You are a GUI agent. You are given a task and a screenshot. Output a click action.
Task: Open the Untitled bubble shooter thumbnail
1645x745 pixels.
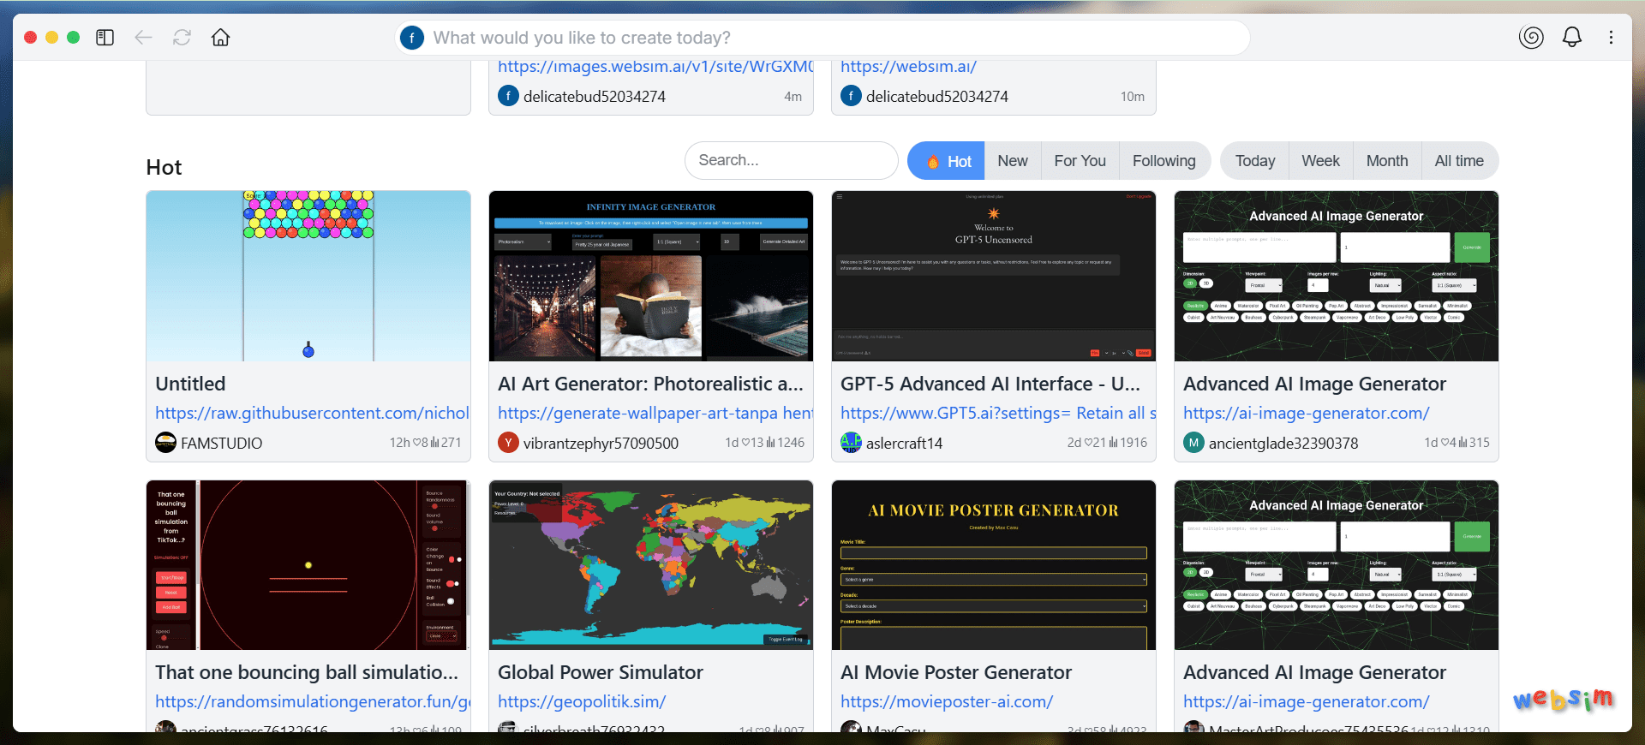point(308,276)
